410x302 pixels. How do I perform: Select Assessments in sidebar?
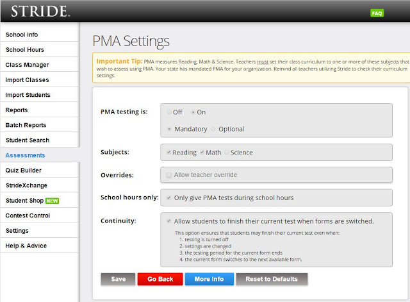(x=40, y=155)
